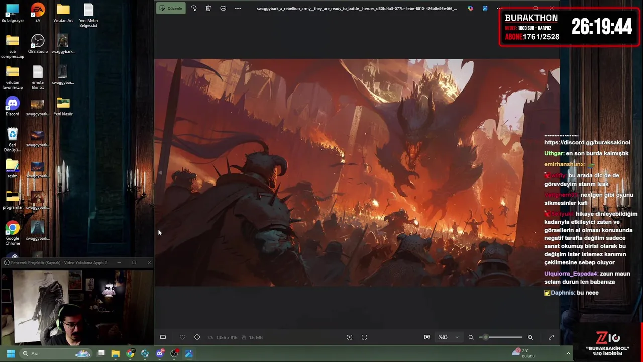The height and width of the screenshot is (362, 643).
Task: Click the image file name in title bar
Action: pyautogui.click(x=357, y=8)
